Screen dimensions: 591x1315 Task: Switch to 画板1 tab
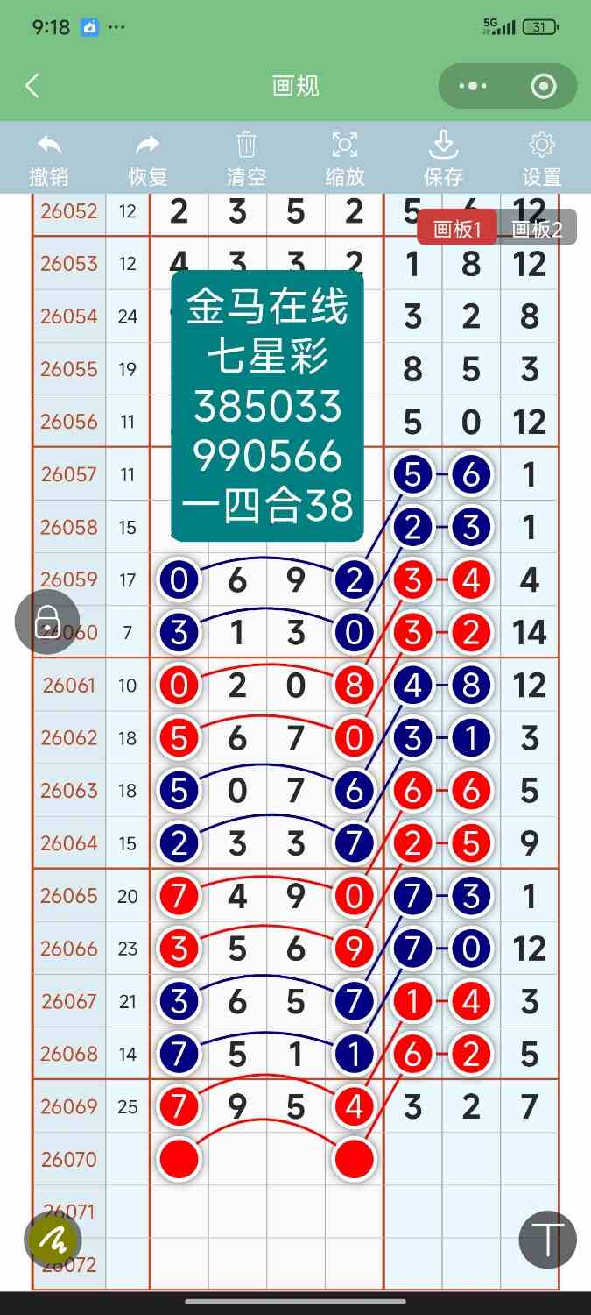point(457,228)
